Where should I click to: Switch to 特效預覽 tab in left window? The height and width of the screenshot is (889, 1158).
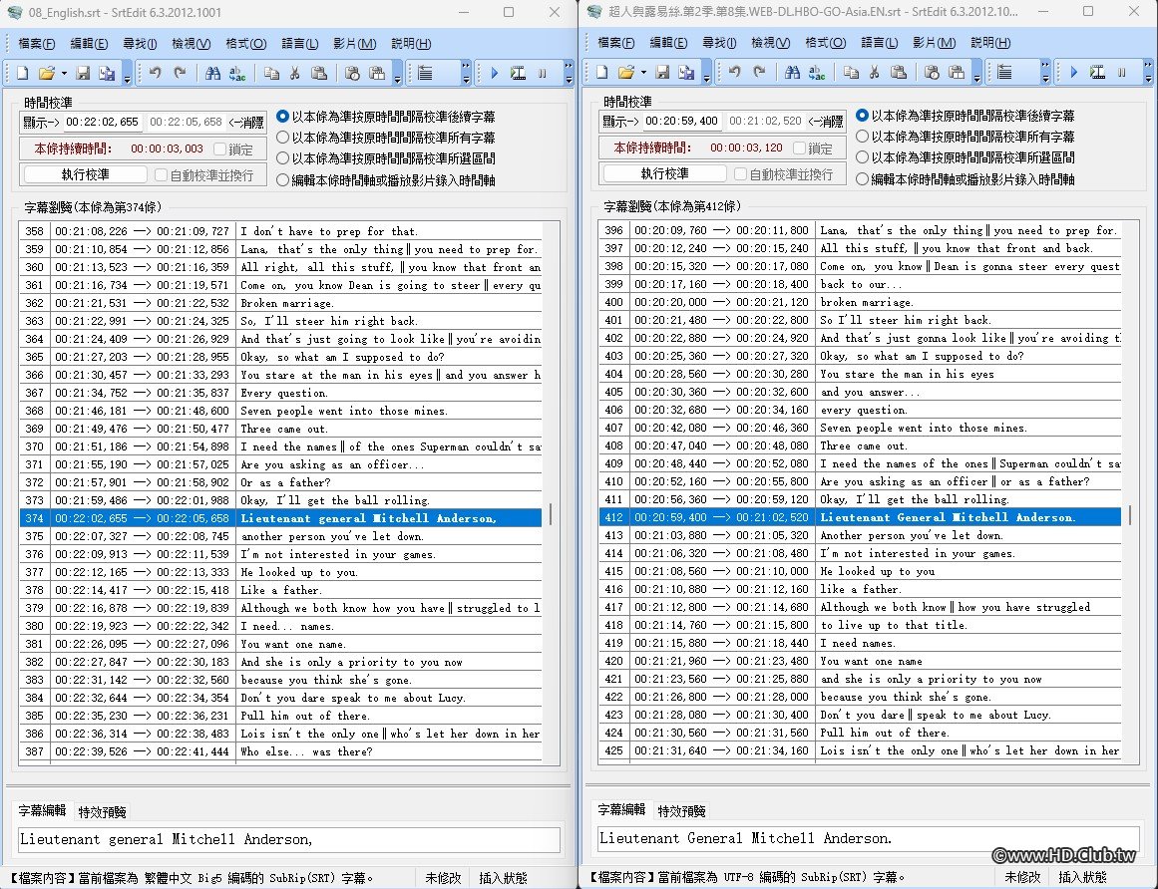click(102, 812)
